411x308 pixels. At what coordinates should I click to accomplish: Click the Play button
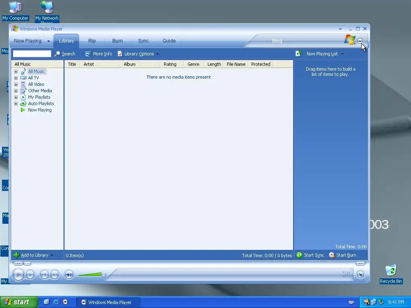pos(18,275)
